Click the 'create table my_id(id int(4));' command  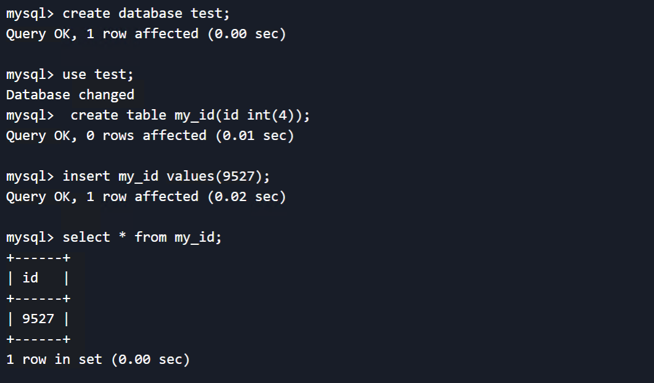pos(190,115)
